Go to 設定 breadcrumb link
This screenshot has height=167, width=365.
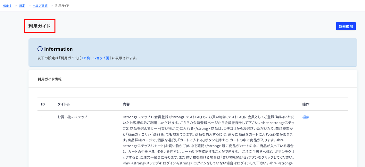22,5
